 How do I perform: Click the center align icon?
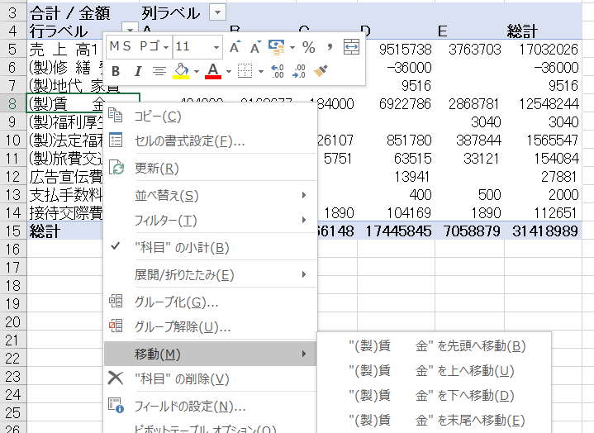coord(159,72)
